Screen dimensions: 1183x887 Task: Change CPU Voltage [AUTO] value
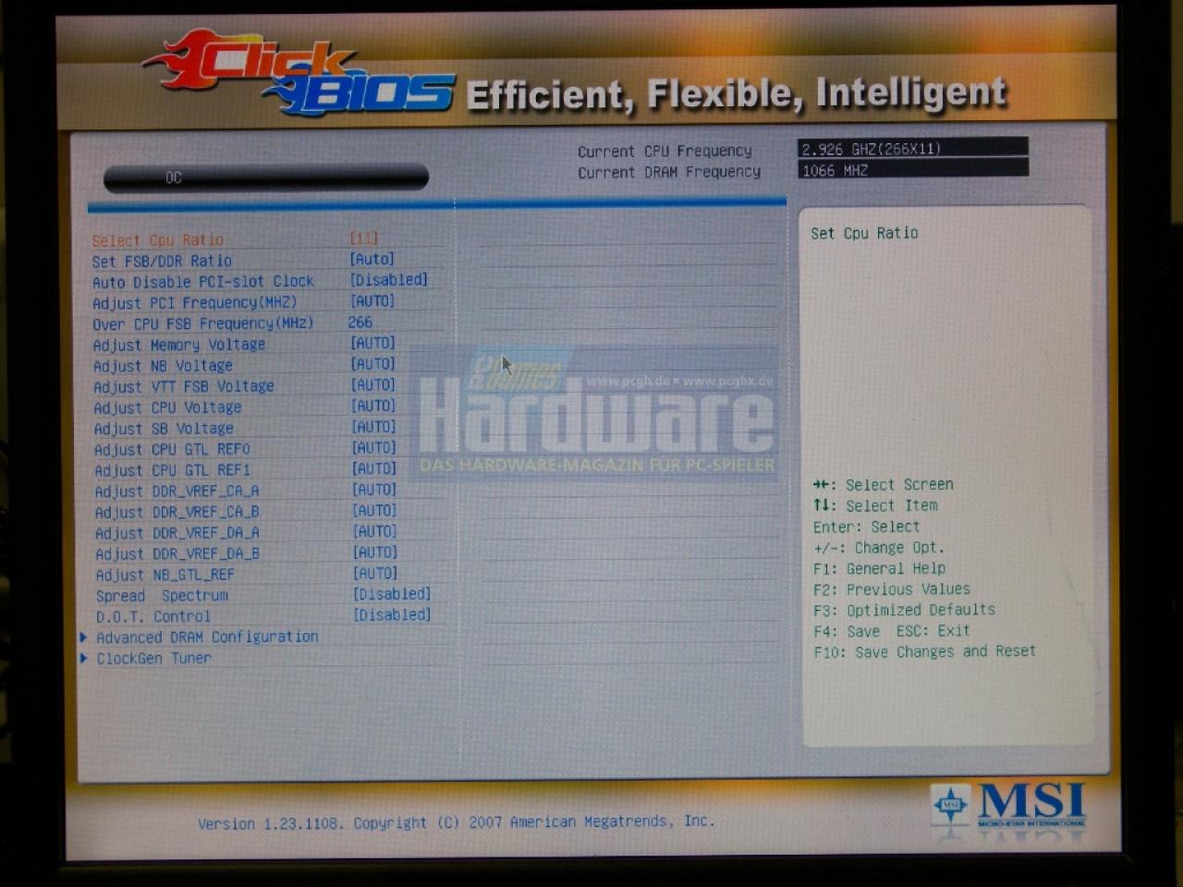pos(373,407)
